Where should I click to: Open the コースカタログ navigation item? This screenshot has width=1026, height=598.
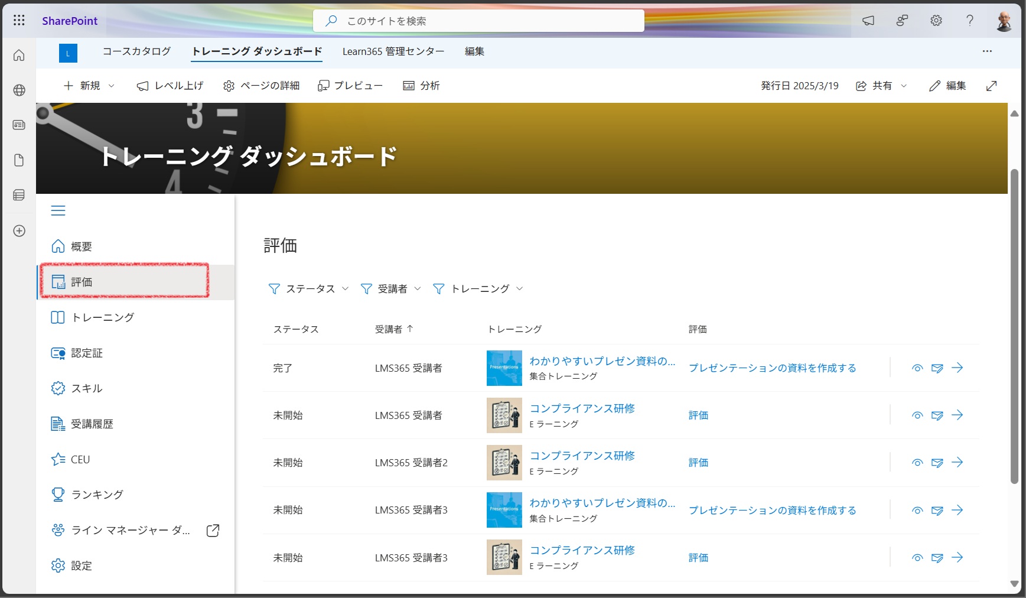click(x=136, y=51)
